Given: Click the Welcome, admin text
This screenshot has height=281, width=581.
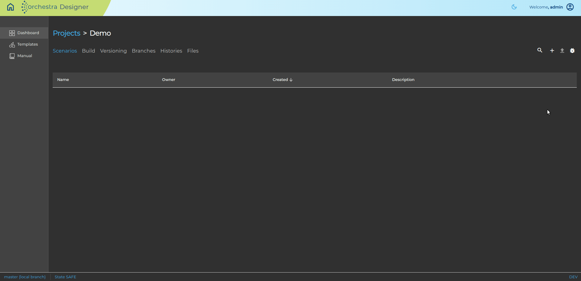Looking at the screenshot, I should [x=546, y=7].
